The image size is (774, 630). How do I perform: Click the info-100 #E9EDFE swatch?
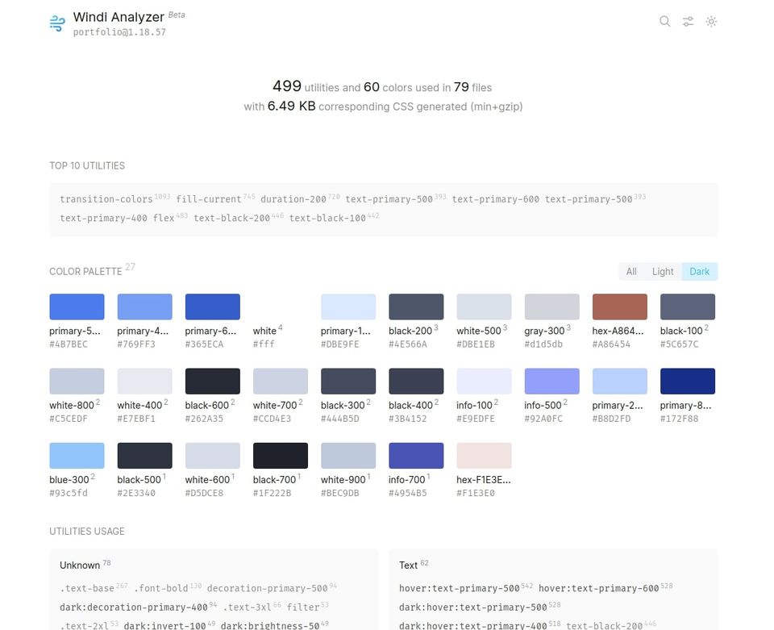484,382
